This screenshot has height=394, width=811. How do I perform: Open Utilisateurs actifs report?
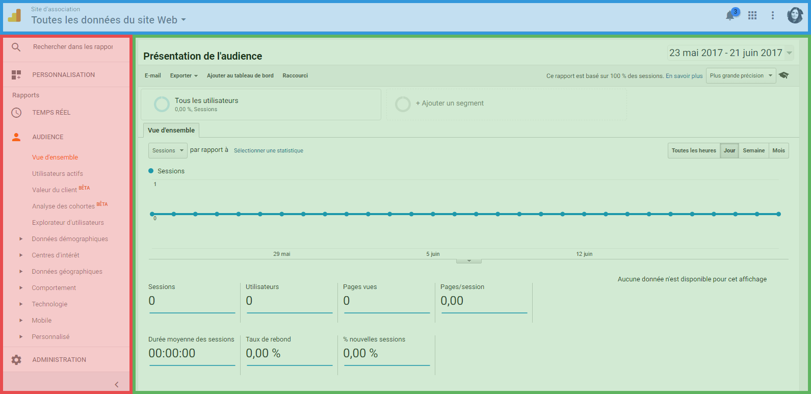pyautogui.click(x=58, y=174)
